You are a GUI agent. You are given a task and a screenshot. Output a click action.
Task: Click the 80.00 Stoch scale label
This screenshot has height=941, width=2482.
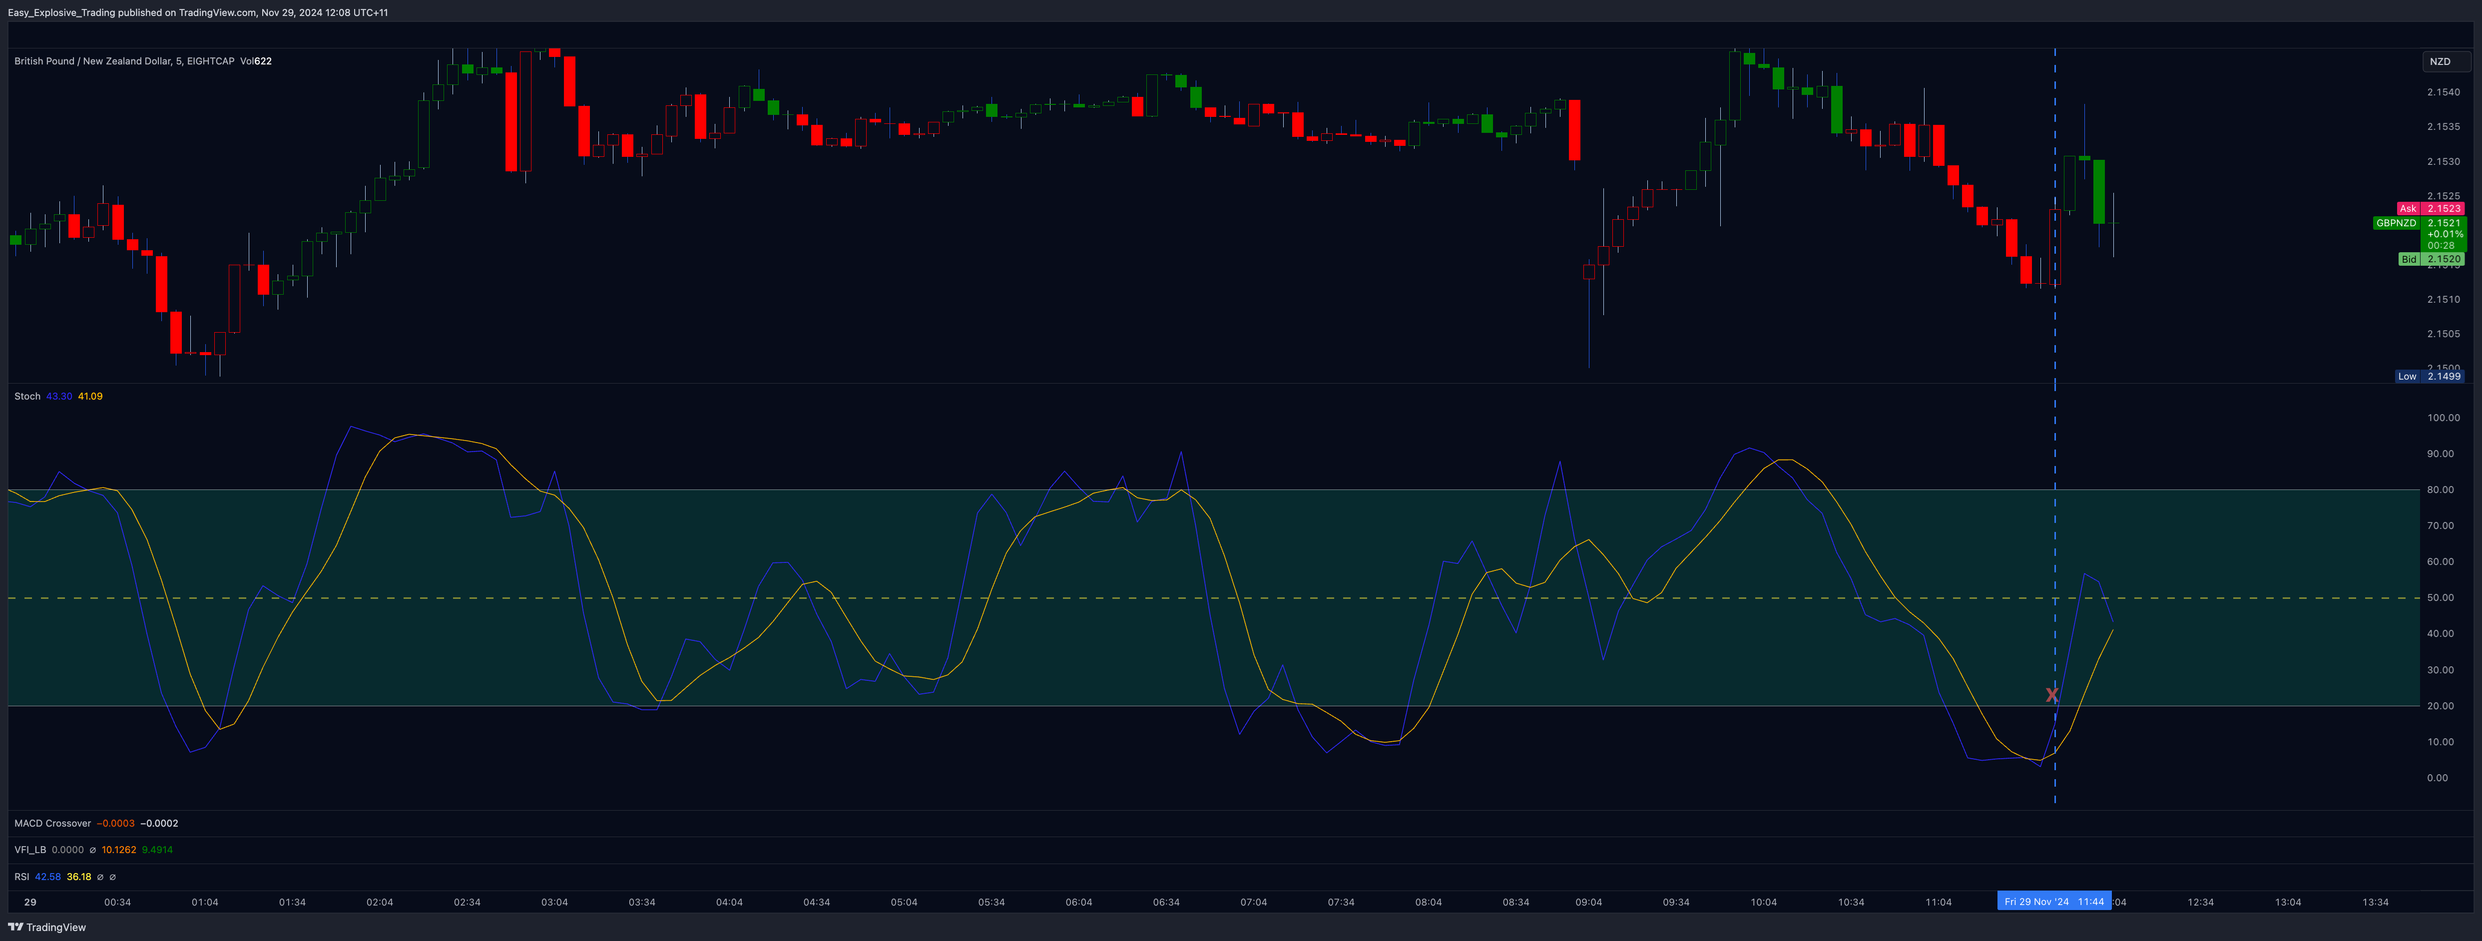pos(2441,490)
